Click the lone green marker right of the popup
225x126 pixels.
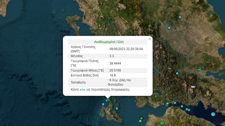click(x=156, y=96)
